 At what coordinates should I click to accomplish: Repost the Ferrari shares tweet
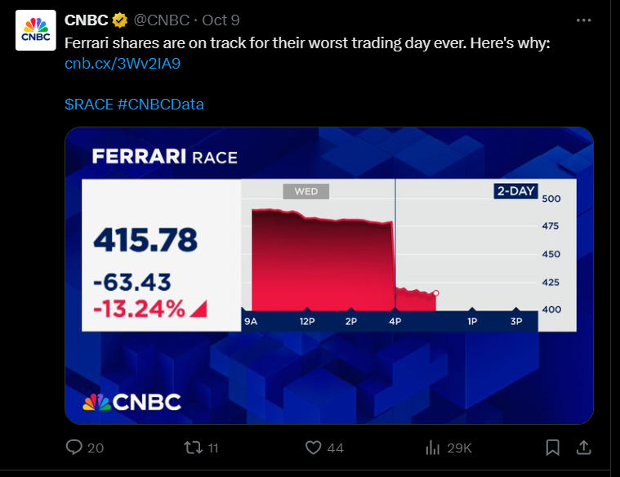click(x=193, y=447)
